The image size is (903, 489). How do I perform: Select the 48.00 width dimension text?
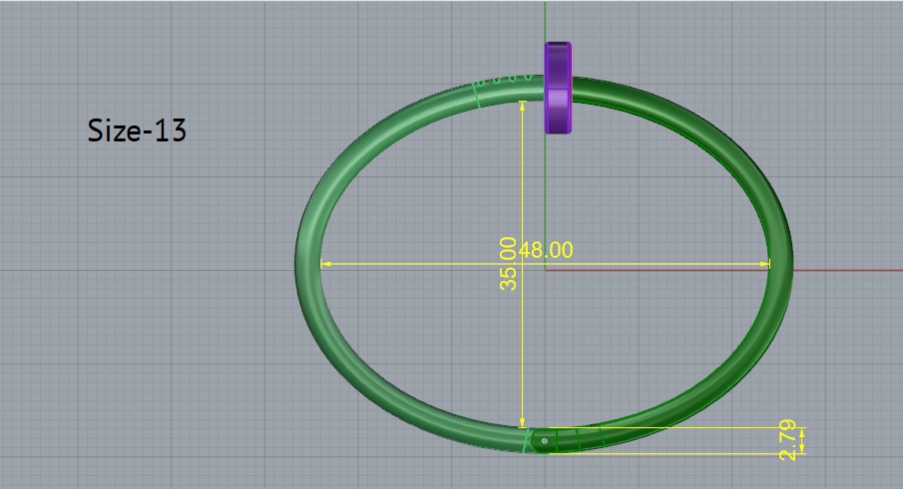tap(547, 251)
